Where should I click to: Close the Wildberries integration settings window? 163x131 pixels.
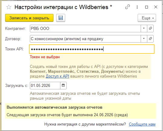156,7
